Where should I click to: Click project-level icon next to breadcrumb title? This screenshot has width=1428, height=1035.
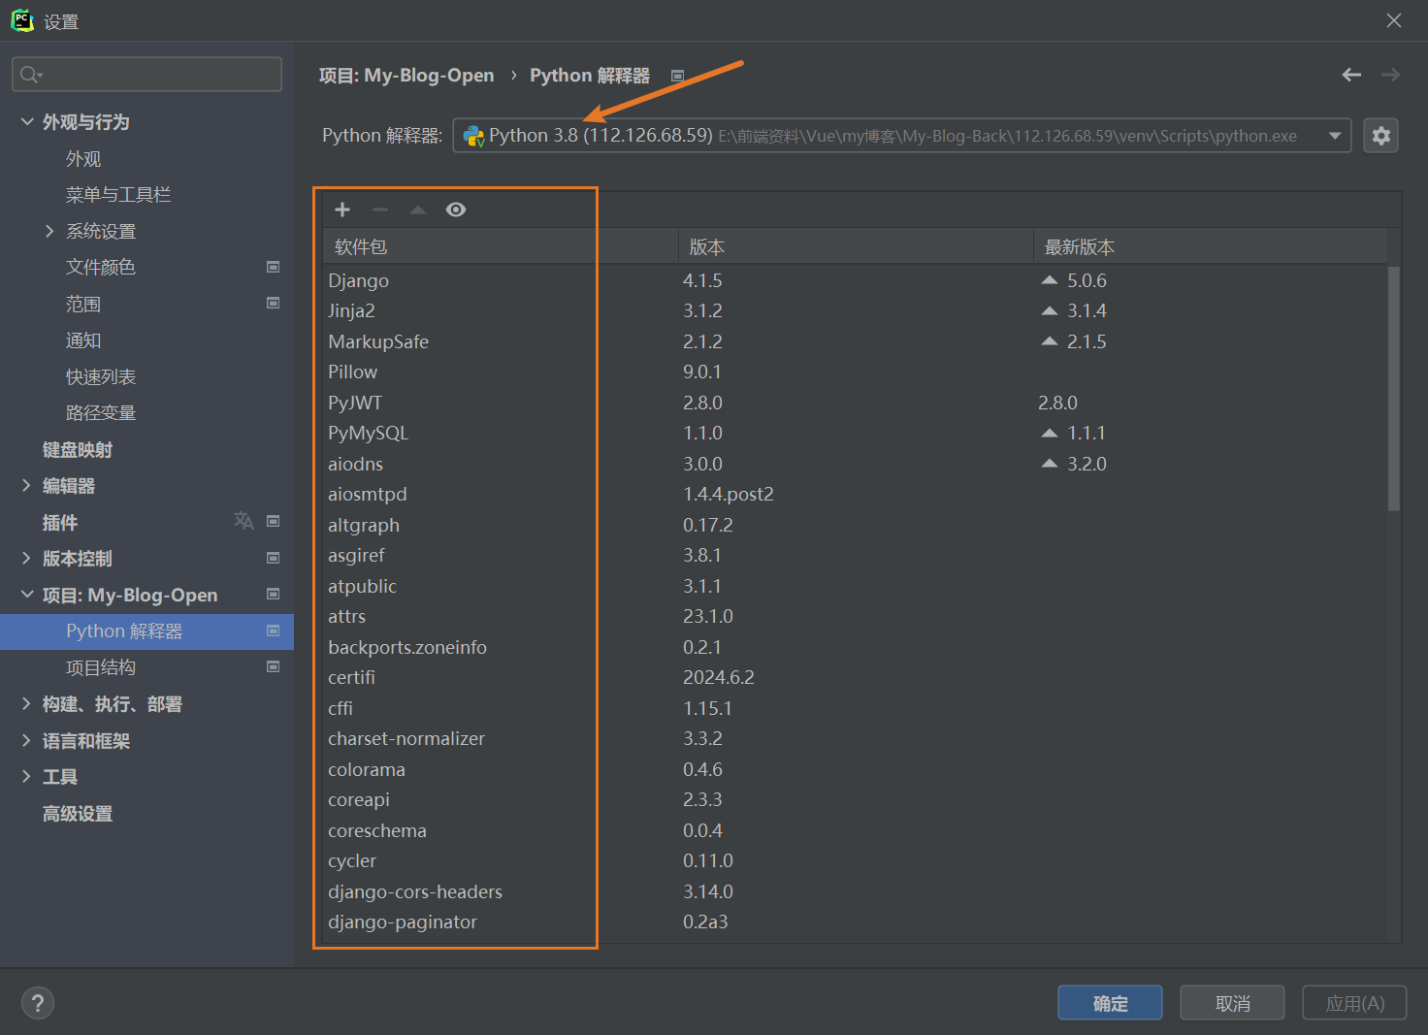click(677, 76)
